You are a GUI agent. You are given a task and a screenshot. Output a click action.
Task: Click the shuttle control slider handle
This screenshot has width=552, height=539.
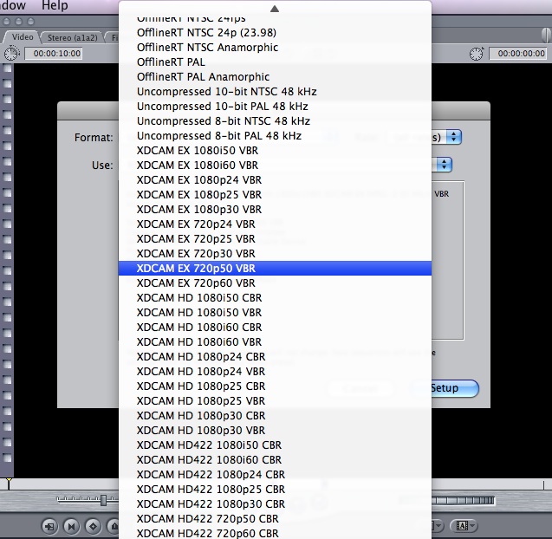[103, 500]
